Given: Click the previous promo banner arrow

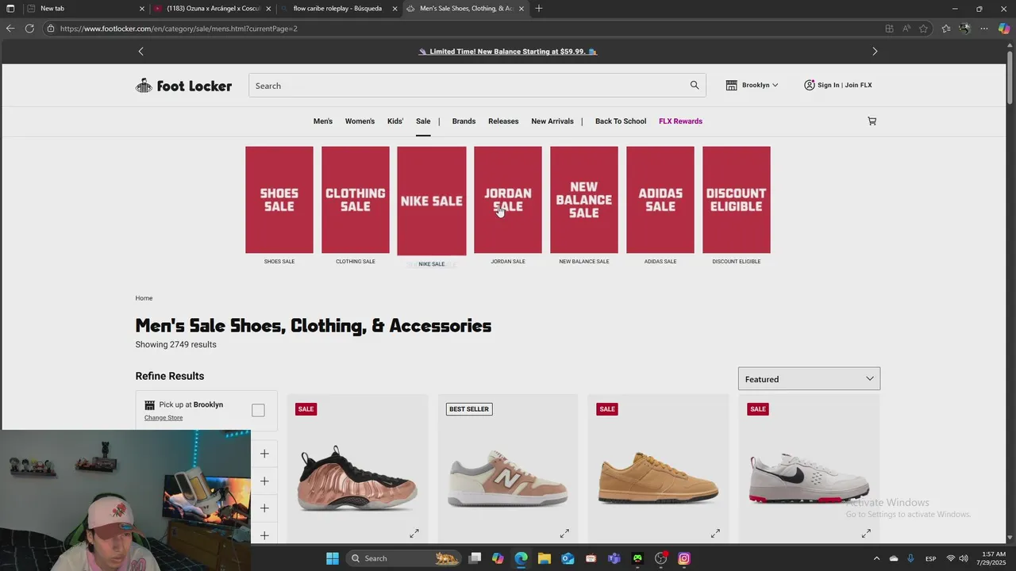Looking at the screenshot, I should pyautogui.click(x=141, y=52).
